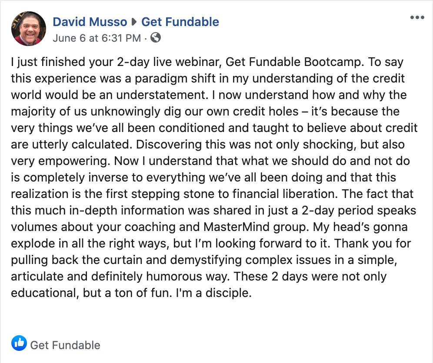Click Get Fundable beside the Like reaction

(x=65, y=345)
